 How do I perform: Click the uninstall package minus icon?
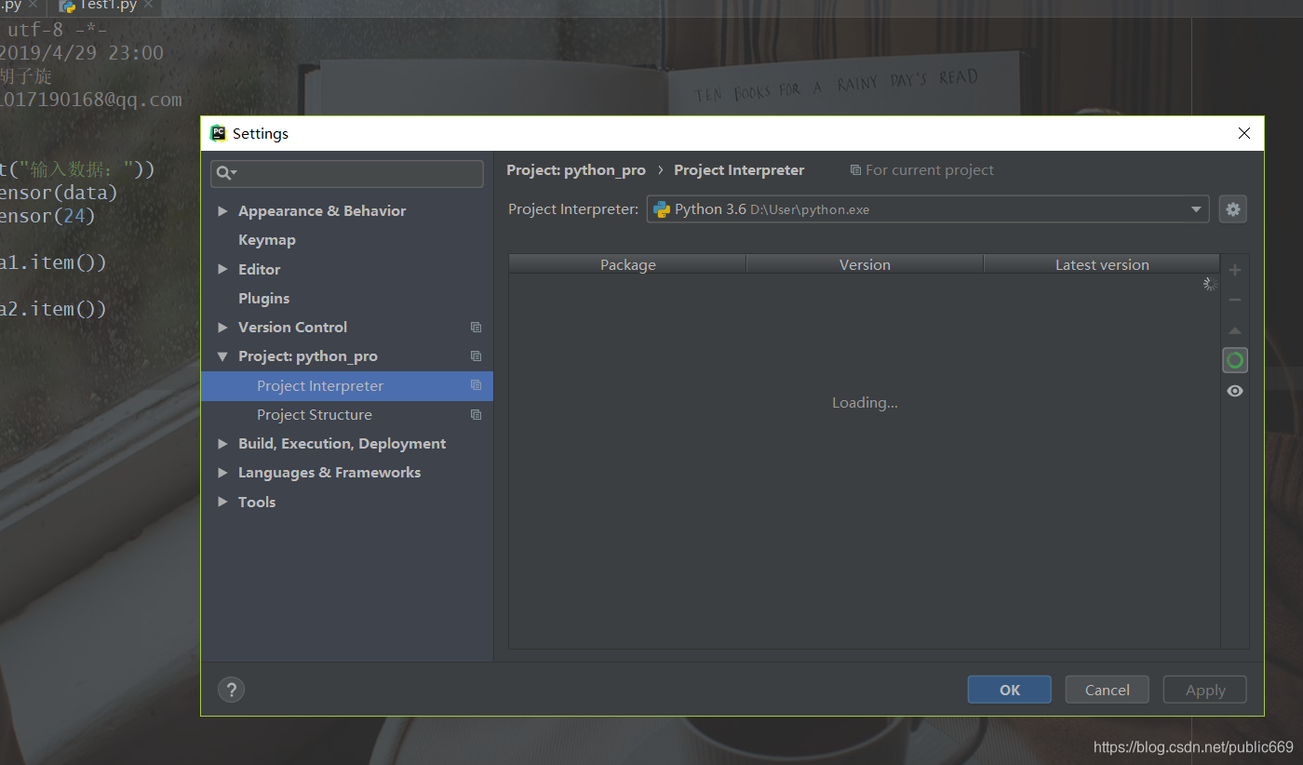point(1235,300)
